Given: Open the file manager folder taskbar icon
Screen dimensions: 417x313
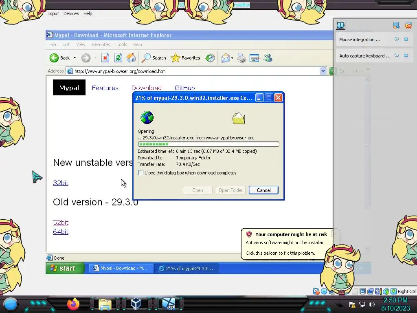Looking at the screenshot, I should [105, 304].
